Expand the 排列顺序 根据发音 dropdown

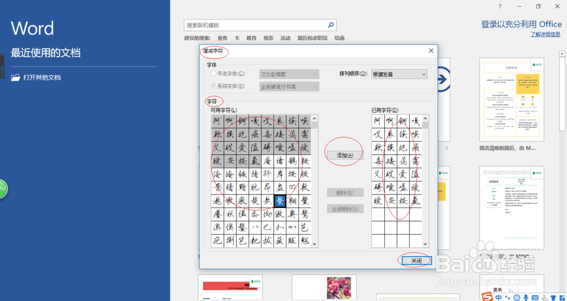pyautogui.click(x=399, y=74)
